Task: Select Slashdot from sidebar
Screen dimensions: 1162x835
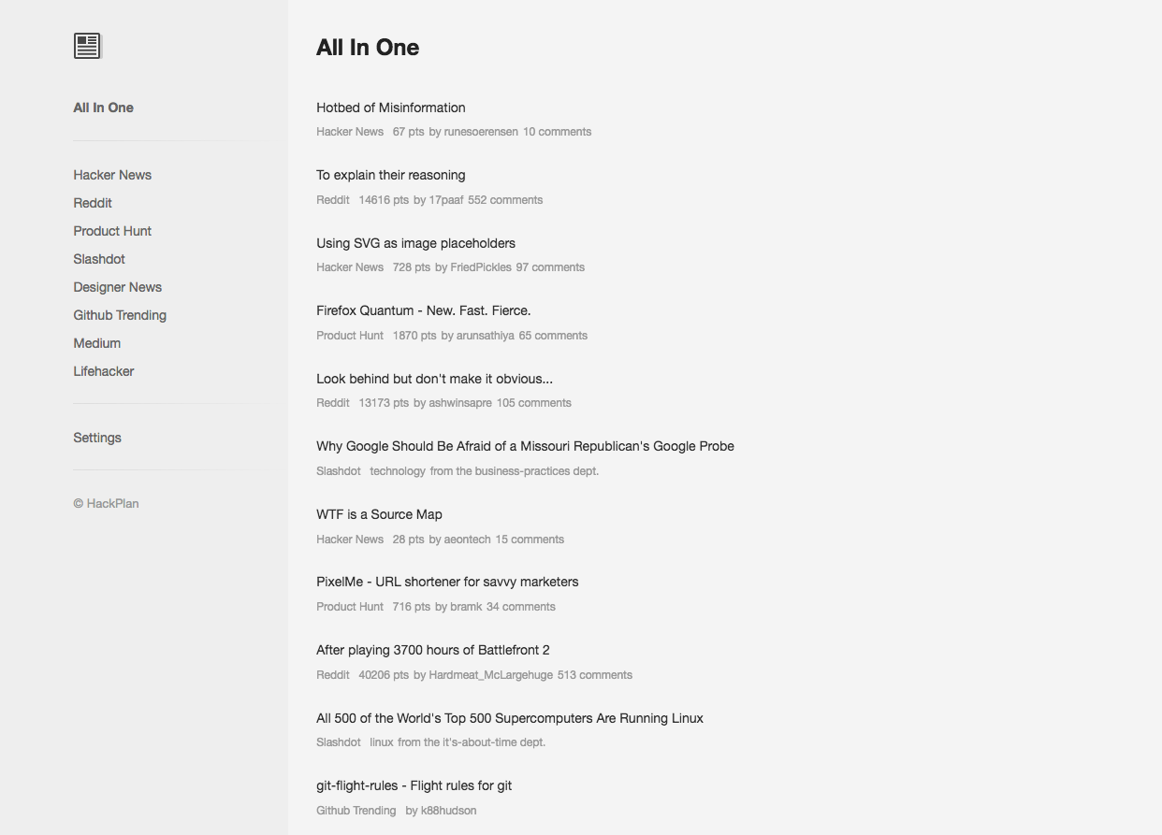Action: pyautogui.click(x=98, y=259)
